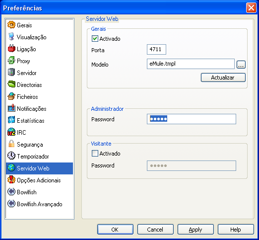The image size is (259, 240).
Task: Go to Opções Adicionais page
Action: tap(39, 180)
